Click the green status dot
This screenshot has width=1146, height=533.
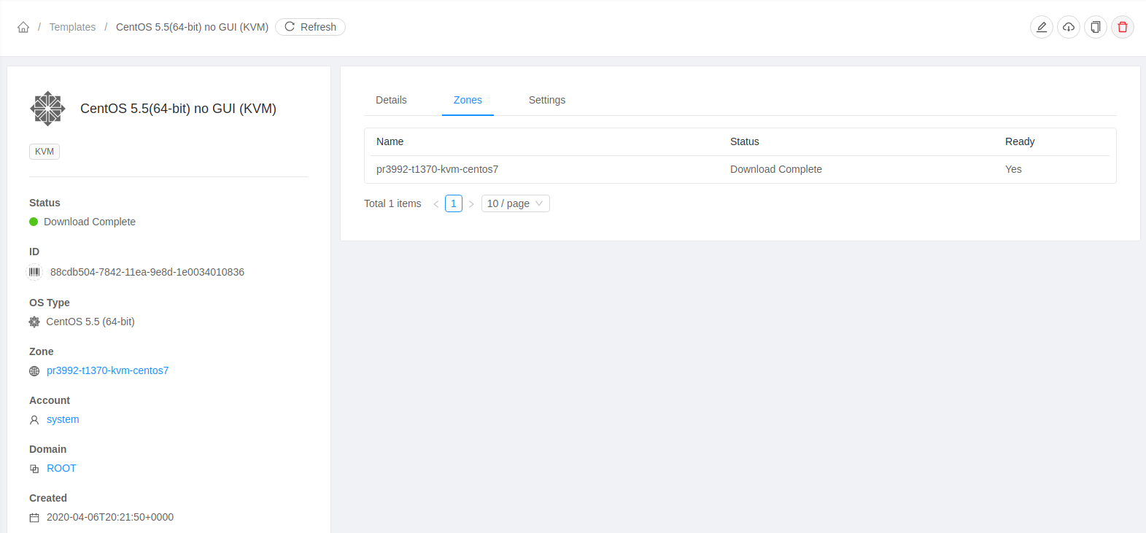[x=34, y=222]
